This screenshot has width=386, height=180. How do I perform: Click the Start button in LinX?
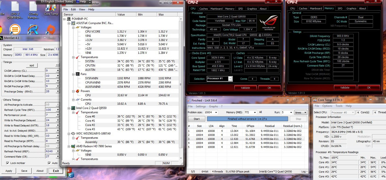pos(196,119)
